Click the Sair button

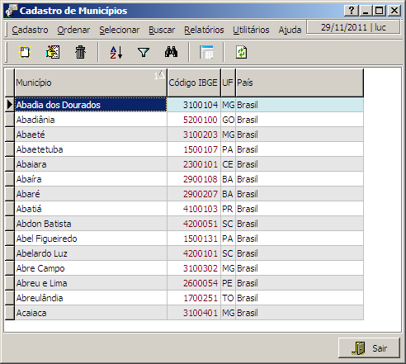coord(369,348)
